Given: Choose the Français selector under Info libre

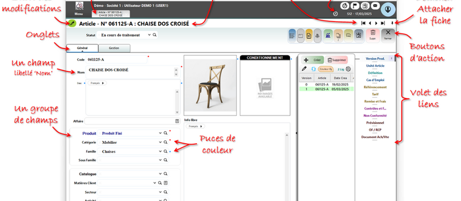Looking at the screenshot, I should click(x=195, y=126).
